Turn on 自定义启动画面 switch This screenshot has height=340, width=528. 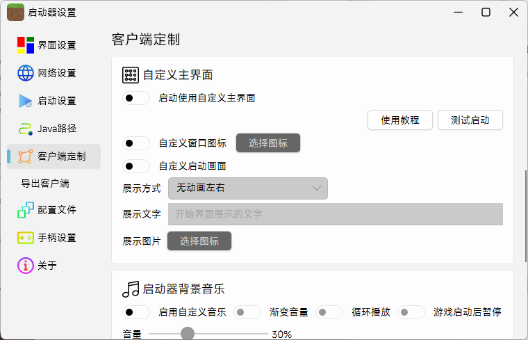pyautogui.click(x=136, y=166)
